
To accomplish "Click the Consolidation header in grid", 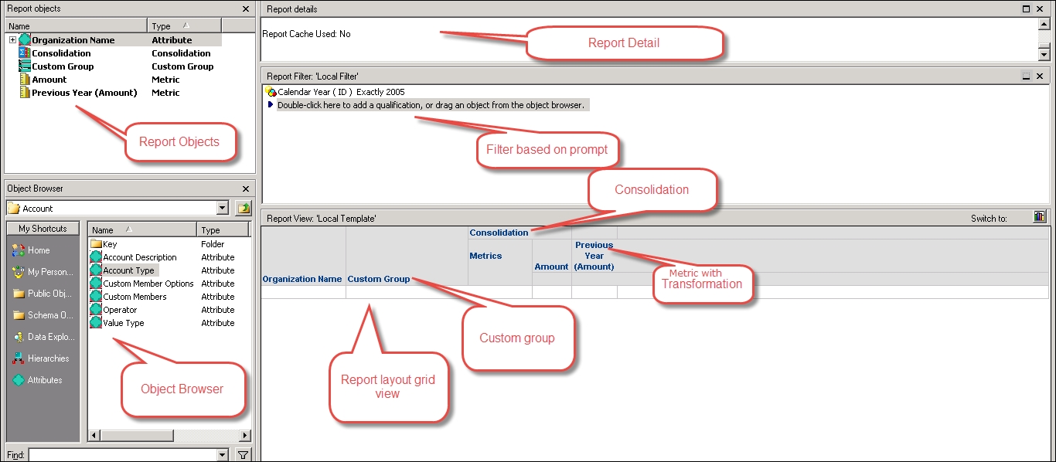I will pos(499,233).
